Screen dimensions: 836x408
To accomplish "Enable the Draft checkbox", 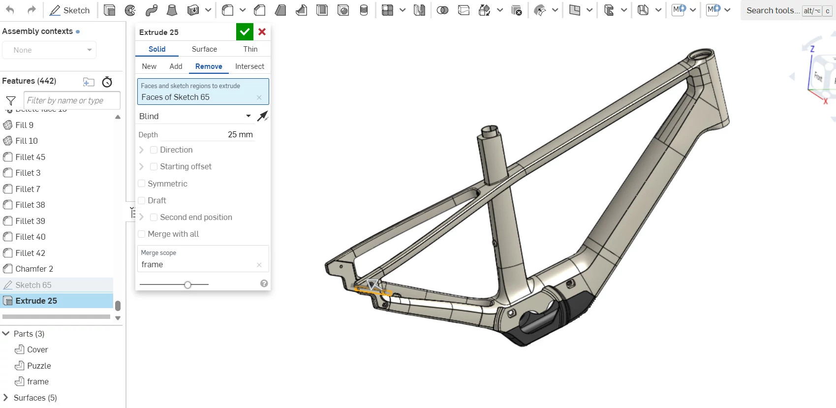I will [x=142, y=200].
